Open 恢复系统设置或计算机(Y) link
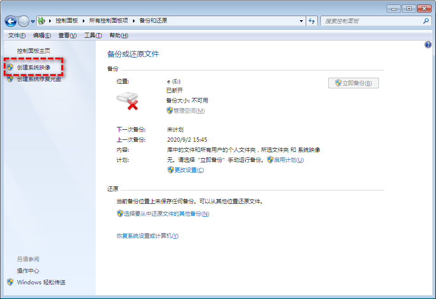Screen dimensions: 436x299 point(147,236)
